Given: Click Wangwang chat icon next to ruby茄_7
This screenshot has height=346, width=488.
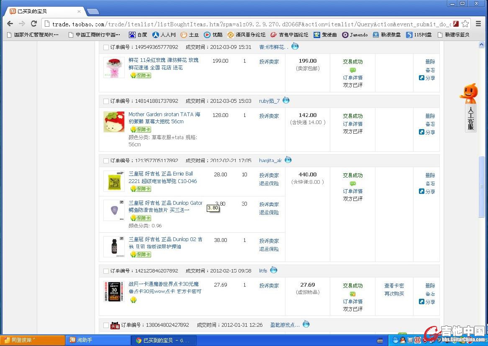Looking at the screenshot, I should (286, 100).
